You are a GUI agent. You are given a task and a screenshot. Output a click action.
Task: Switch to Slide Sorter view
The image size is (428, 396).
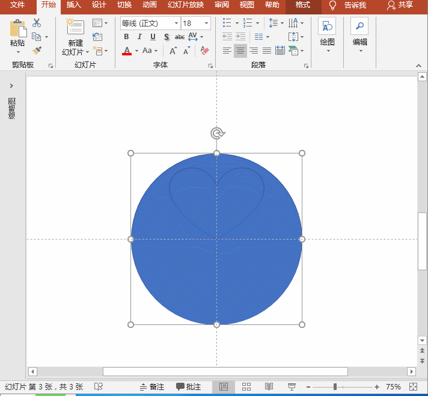(246, 387)
